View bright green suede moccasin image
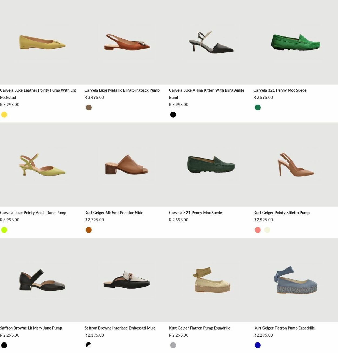 (296, 42)
